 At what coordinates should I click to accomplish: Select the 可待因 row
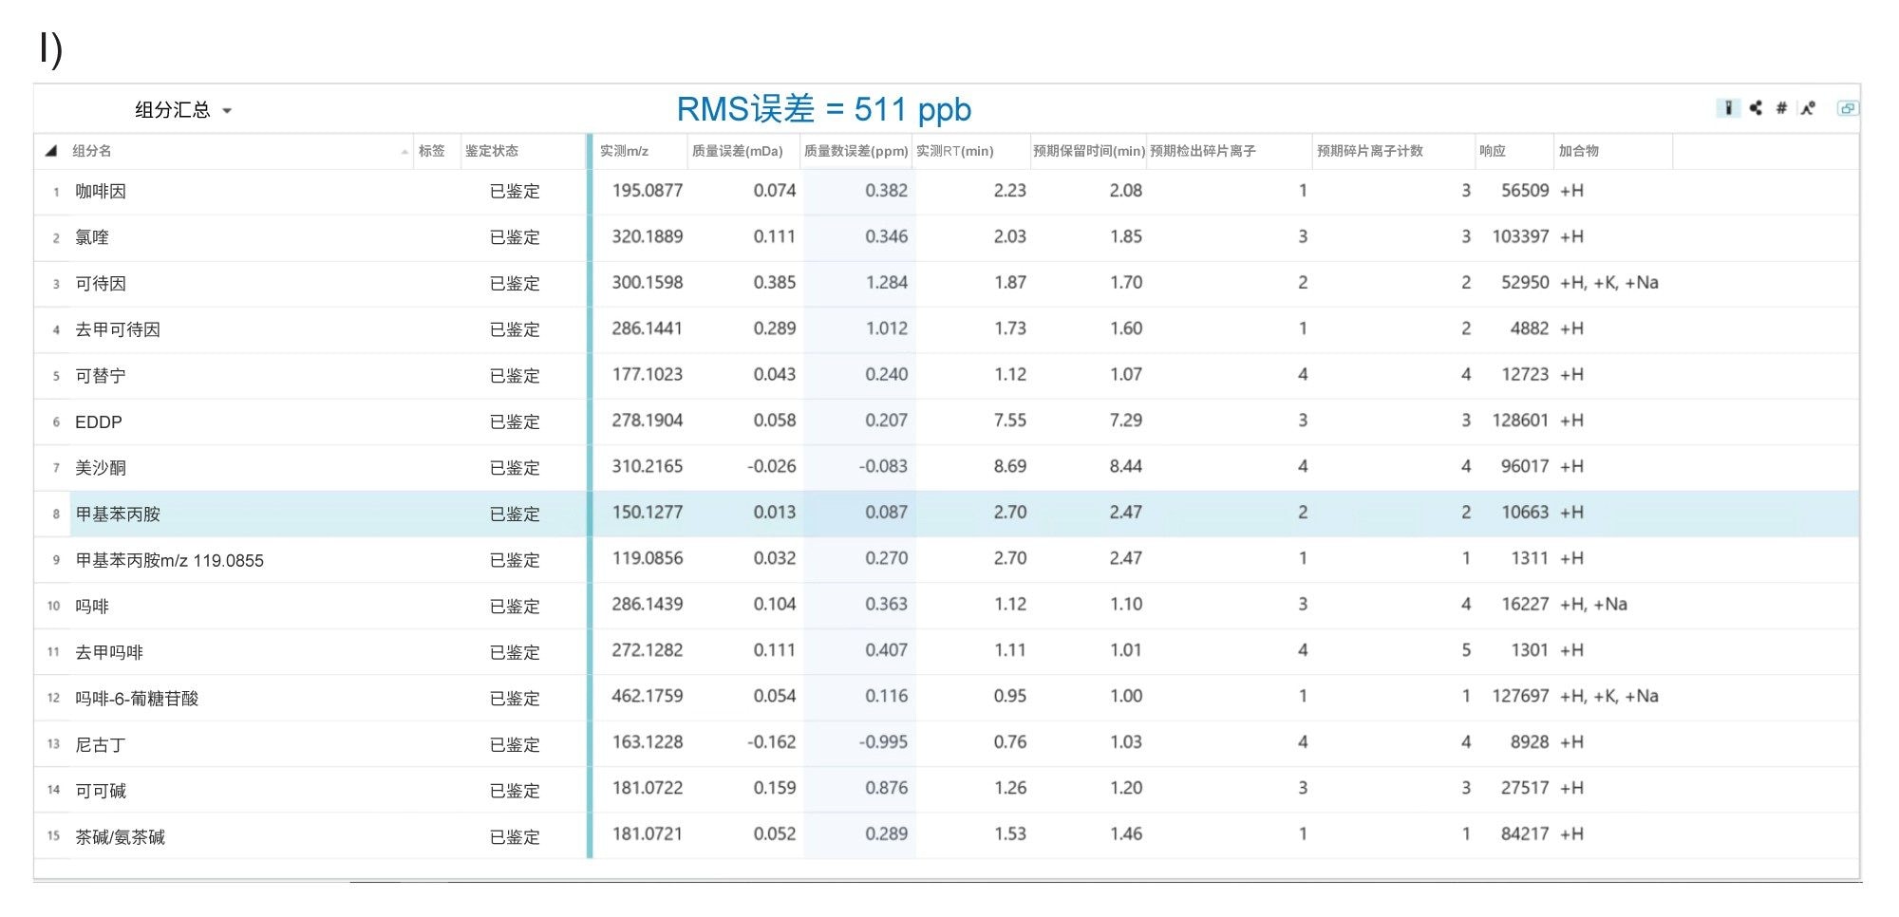[x=947, y=283]
